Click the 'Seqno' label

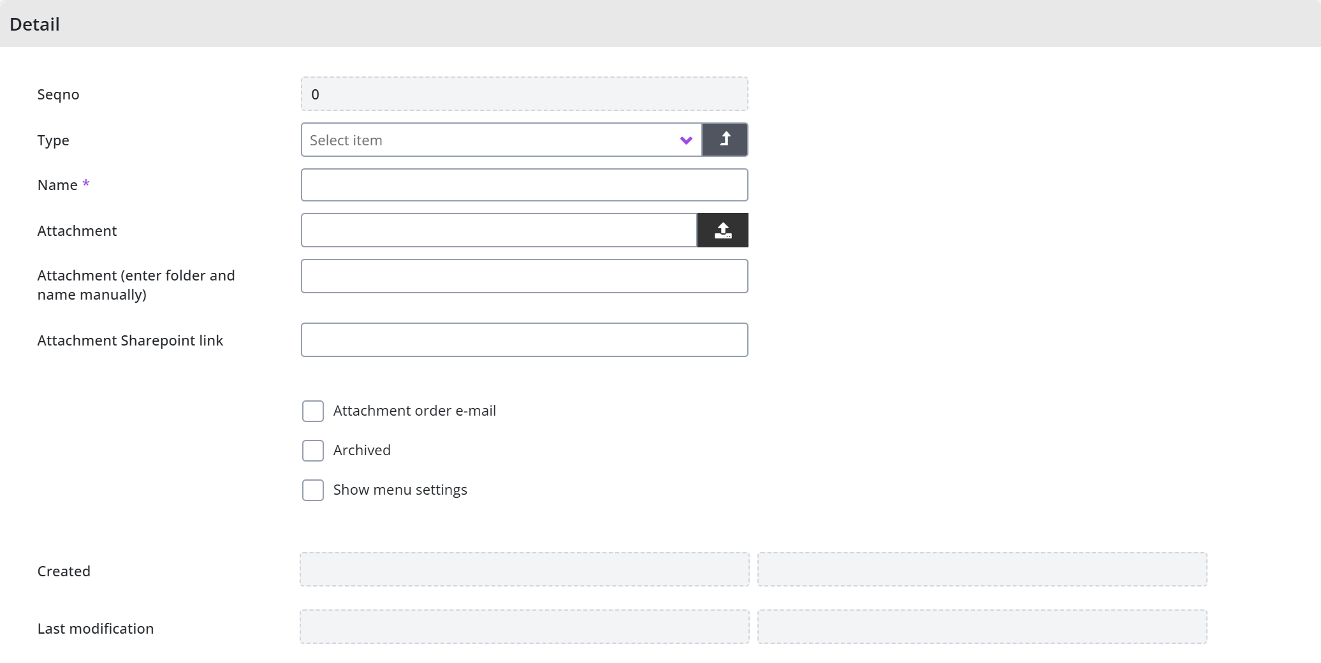[58, 94]
